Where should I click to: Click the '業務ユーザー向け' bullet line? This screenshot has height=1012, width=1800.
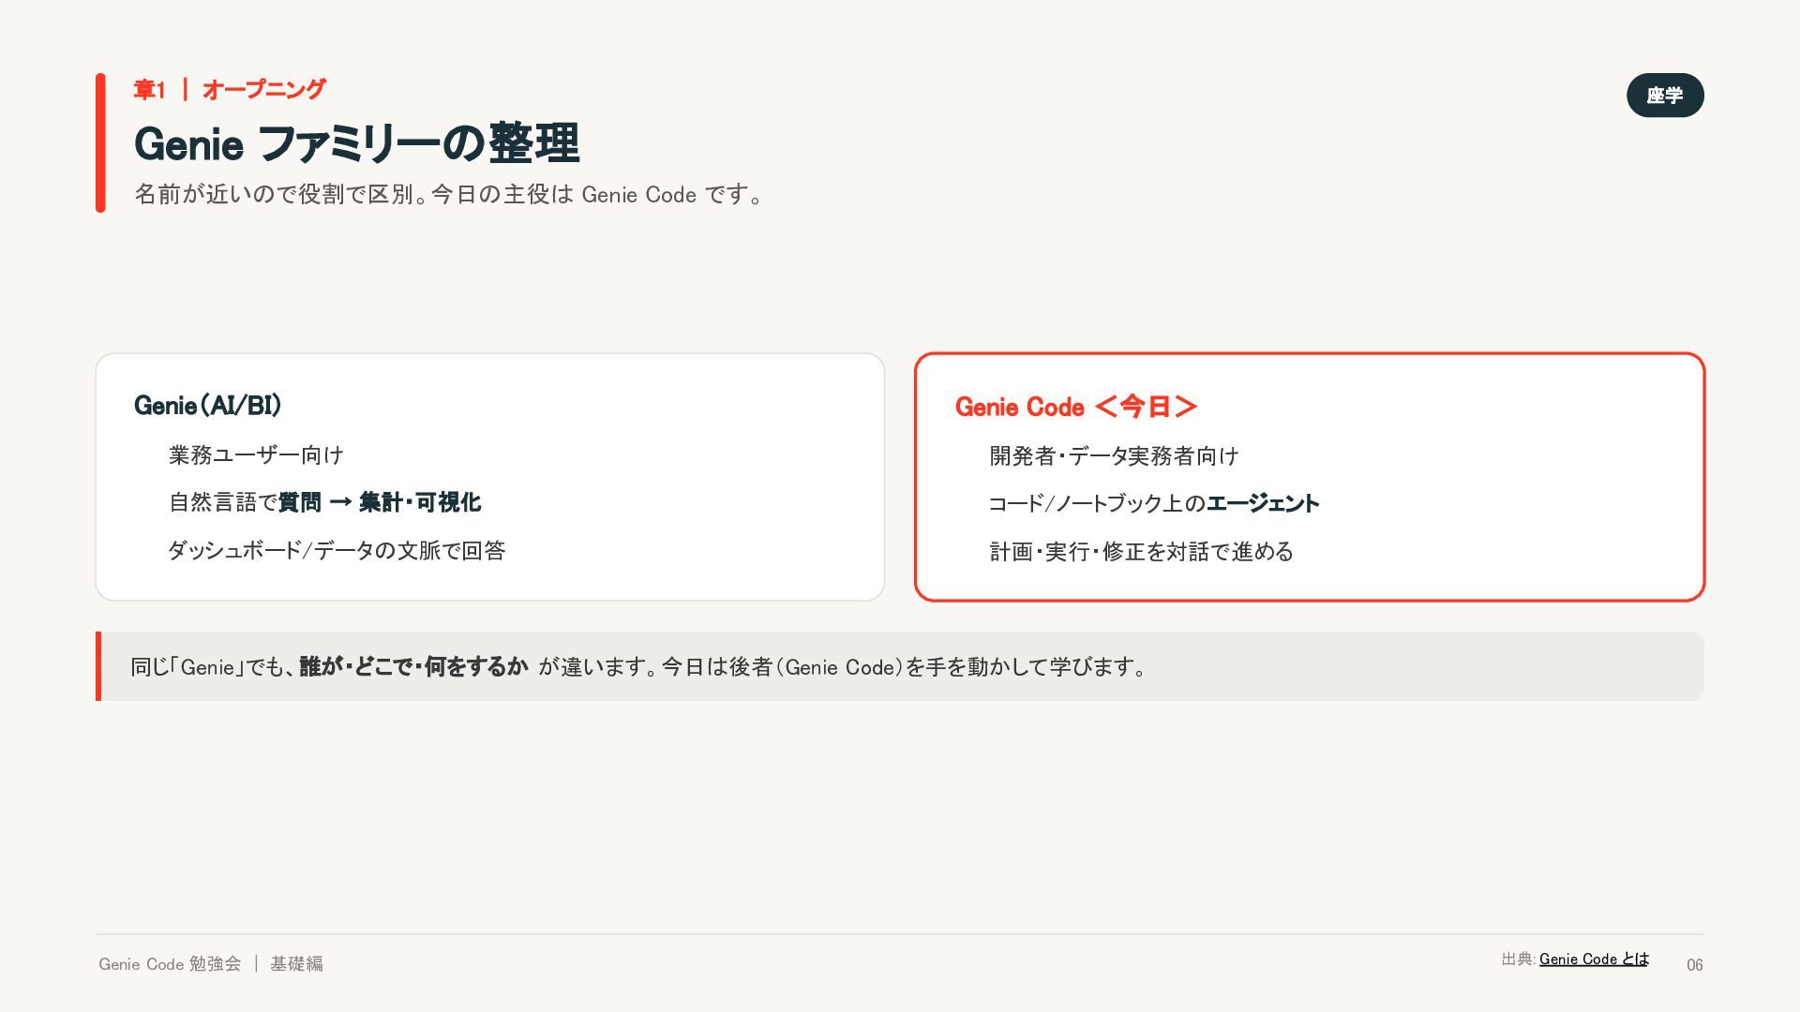click(256, 455)
